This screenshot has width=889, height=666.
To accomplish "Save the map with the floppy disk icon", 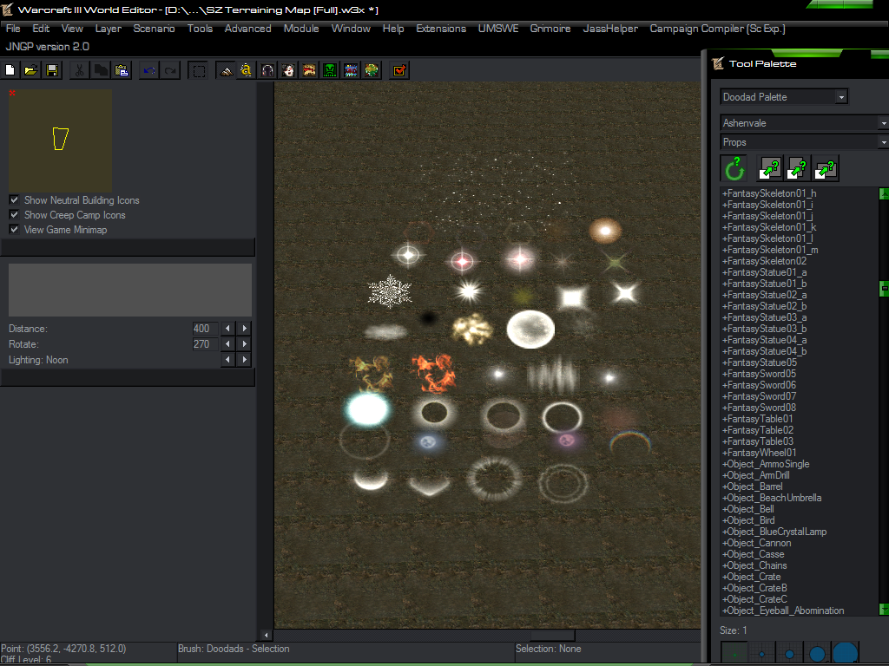I will point(52,70).
